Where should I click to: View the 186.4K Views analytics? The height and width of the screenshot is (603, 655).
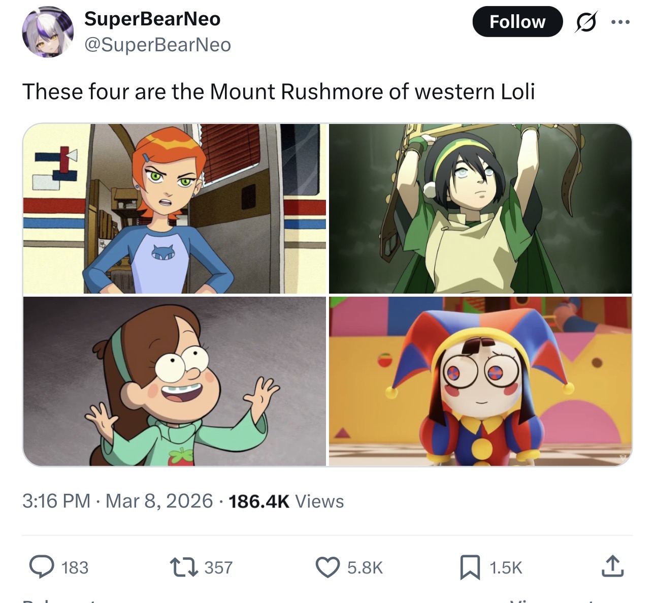coord(286,501)
